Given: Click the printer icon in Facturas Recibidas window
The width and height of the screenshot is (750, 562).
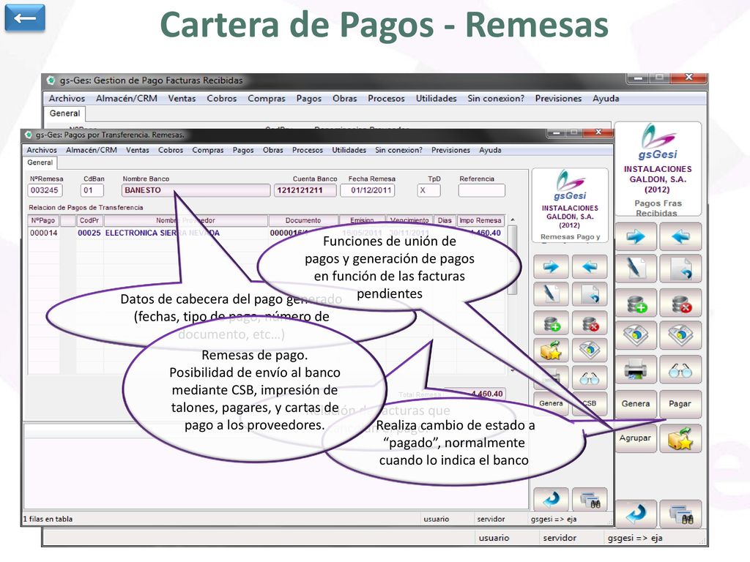Looking at the screenshot, I should [x=636, y=370].
